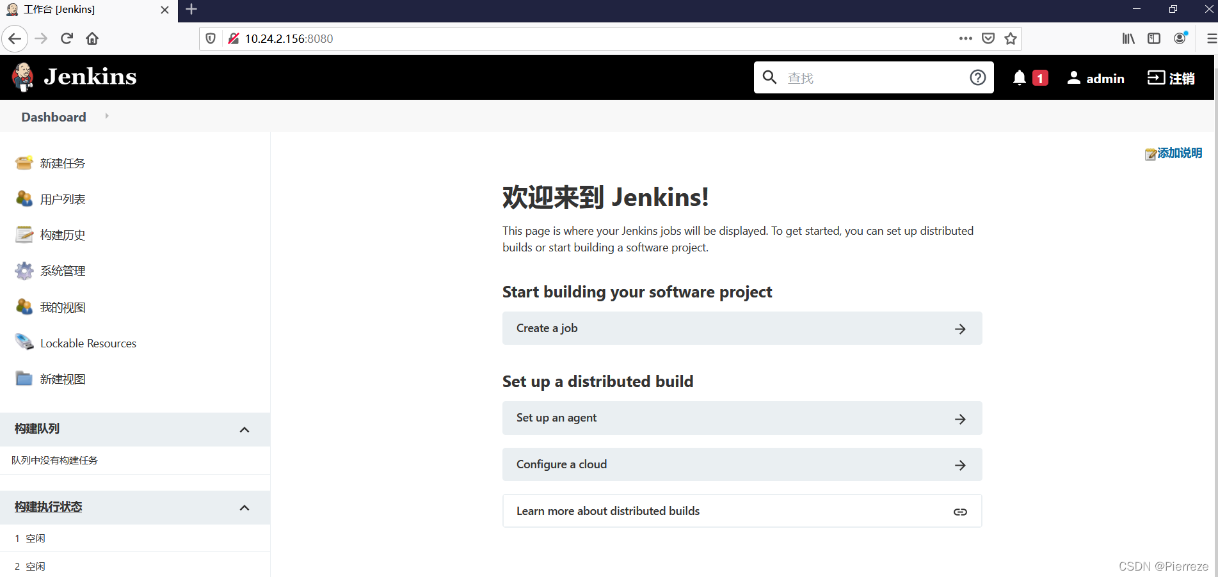Open the Firefox hamburger menu
The height and width of the screenshot is (577, 1218).
tap(1211, 38)
